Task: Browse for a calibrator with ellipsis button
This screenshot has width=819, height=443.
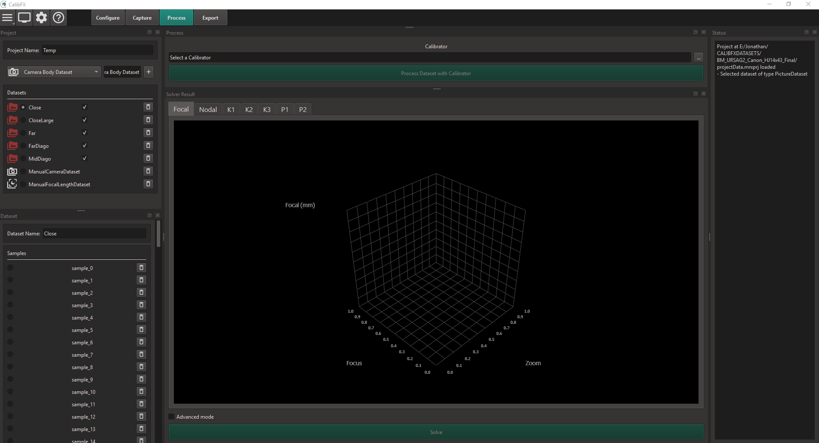Action: (699, 58)
